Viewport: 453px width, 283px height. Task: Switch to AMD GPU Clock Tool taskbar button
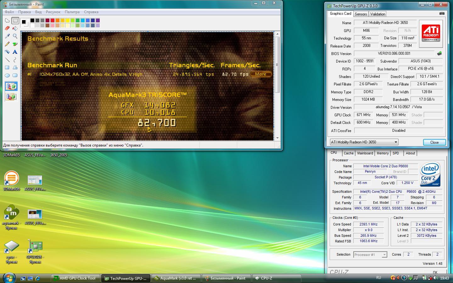pos(75,278)
